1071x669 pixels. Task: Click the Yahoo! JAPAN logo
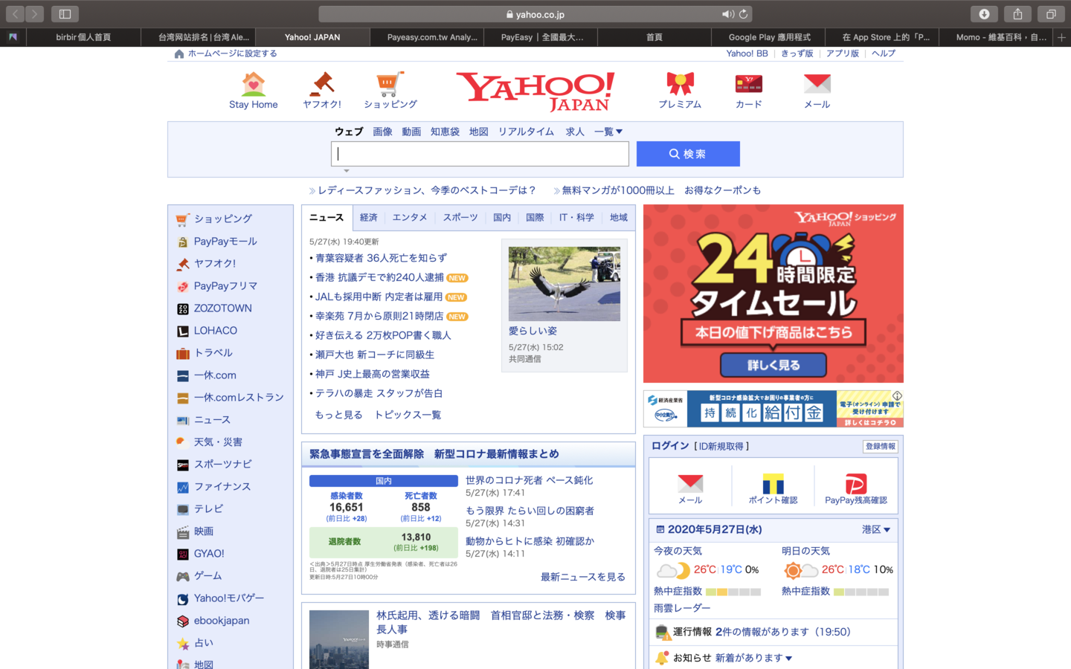coord(535,92)
